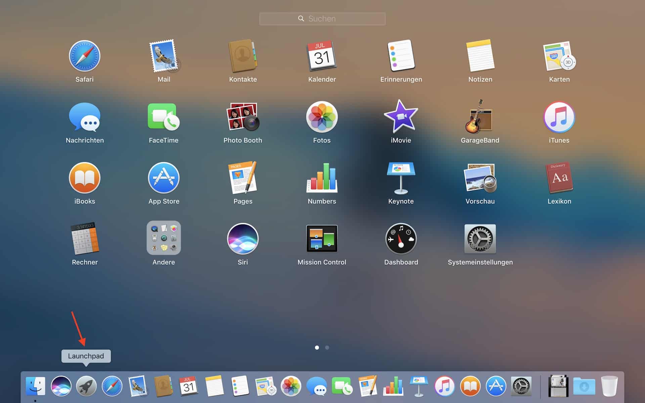This screenshot has width=645, height=403.
Task: Open Kalender from the Dock
Action: pyautogui.click(x=188, y=386)
